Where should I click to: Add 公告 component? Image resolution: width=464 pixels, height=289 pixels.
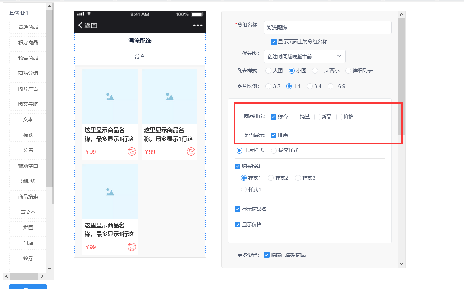(28, 150)
